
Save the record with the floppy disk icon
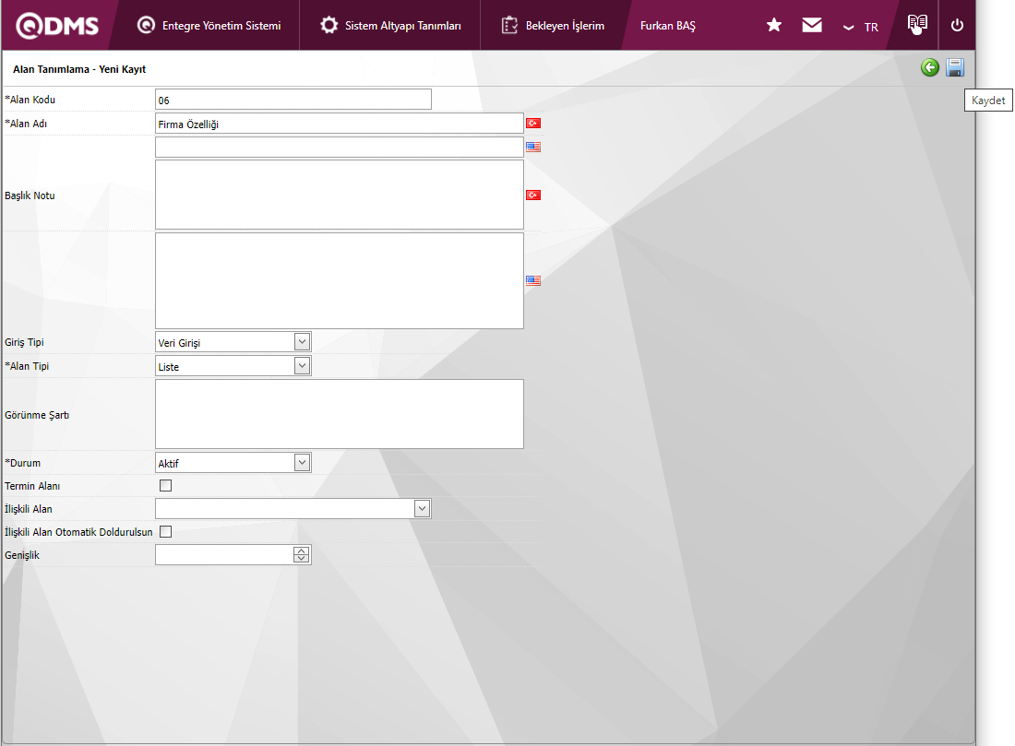955,67
